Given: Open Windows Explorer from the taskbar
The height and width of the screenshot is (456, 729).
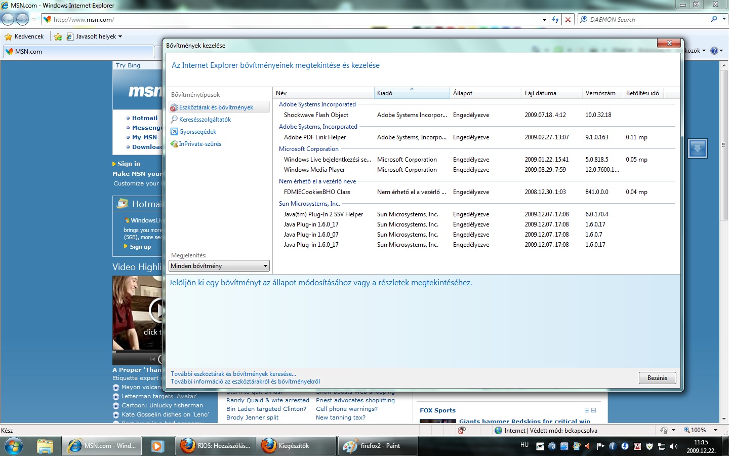Looking at the screenshot, I should tap(45, 446).
